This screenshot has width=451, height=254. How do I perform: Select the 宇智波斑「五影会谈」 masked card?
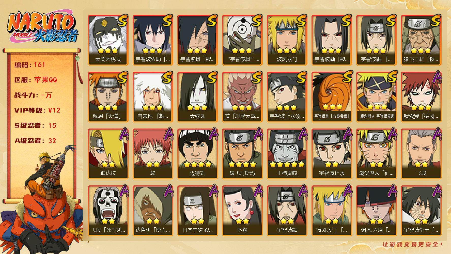pyautogui.click(x=332, y=97)
